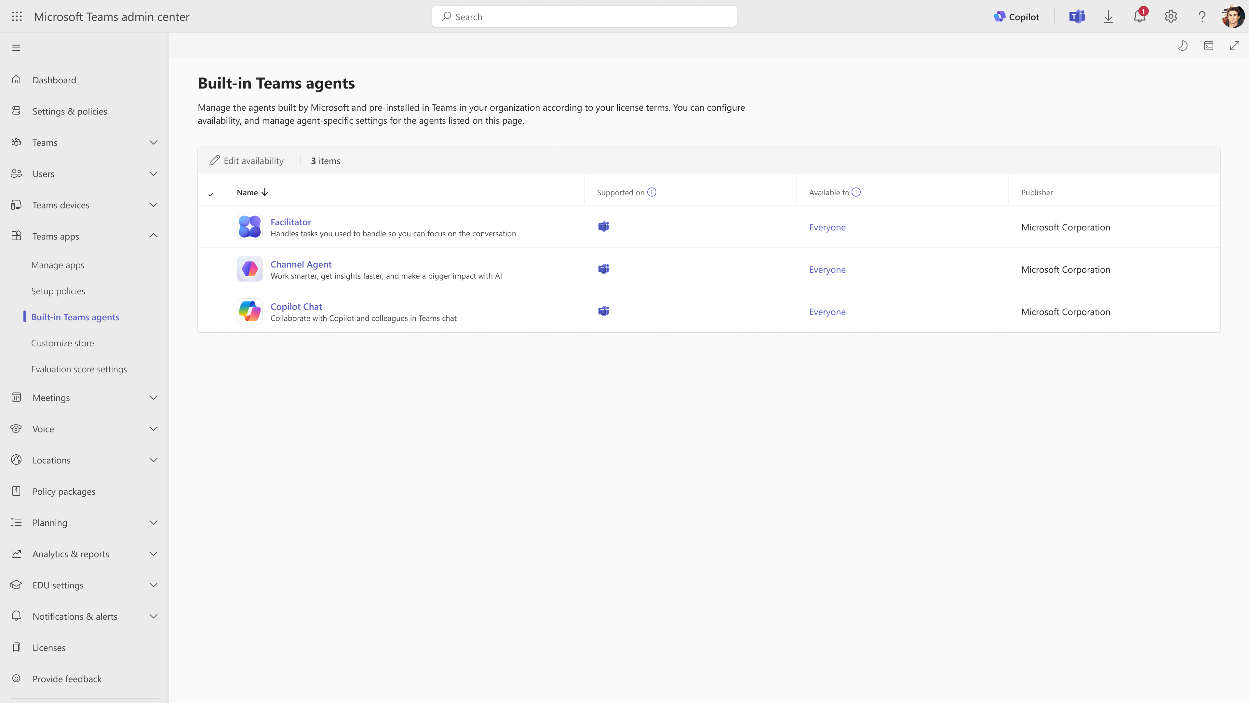Open Copilot from the header
Image resolution: width=1249 pixels, height=703 pixels.
pyautogui.click(x=1016, y=17)
